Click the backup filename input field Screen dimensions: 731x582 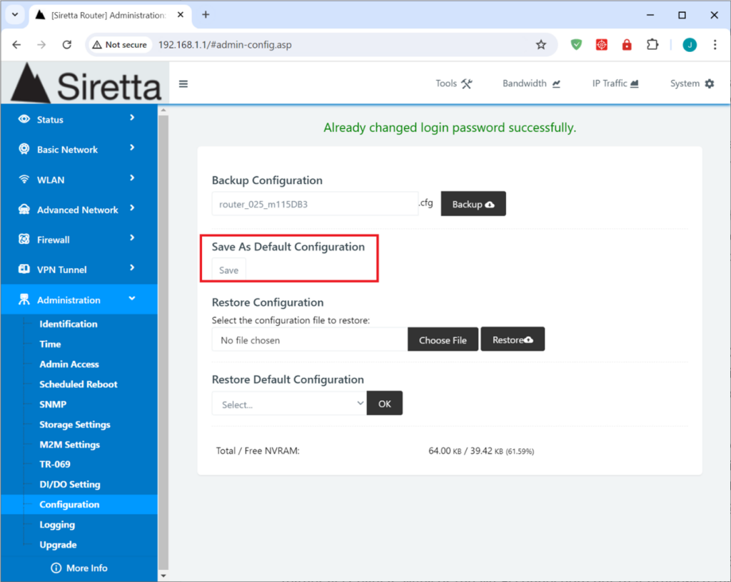point(315,204)
